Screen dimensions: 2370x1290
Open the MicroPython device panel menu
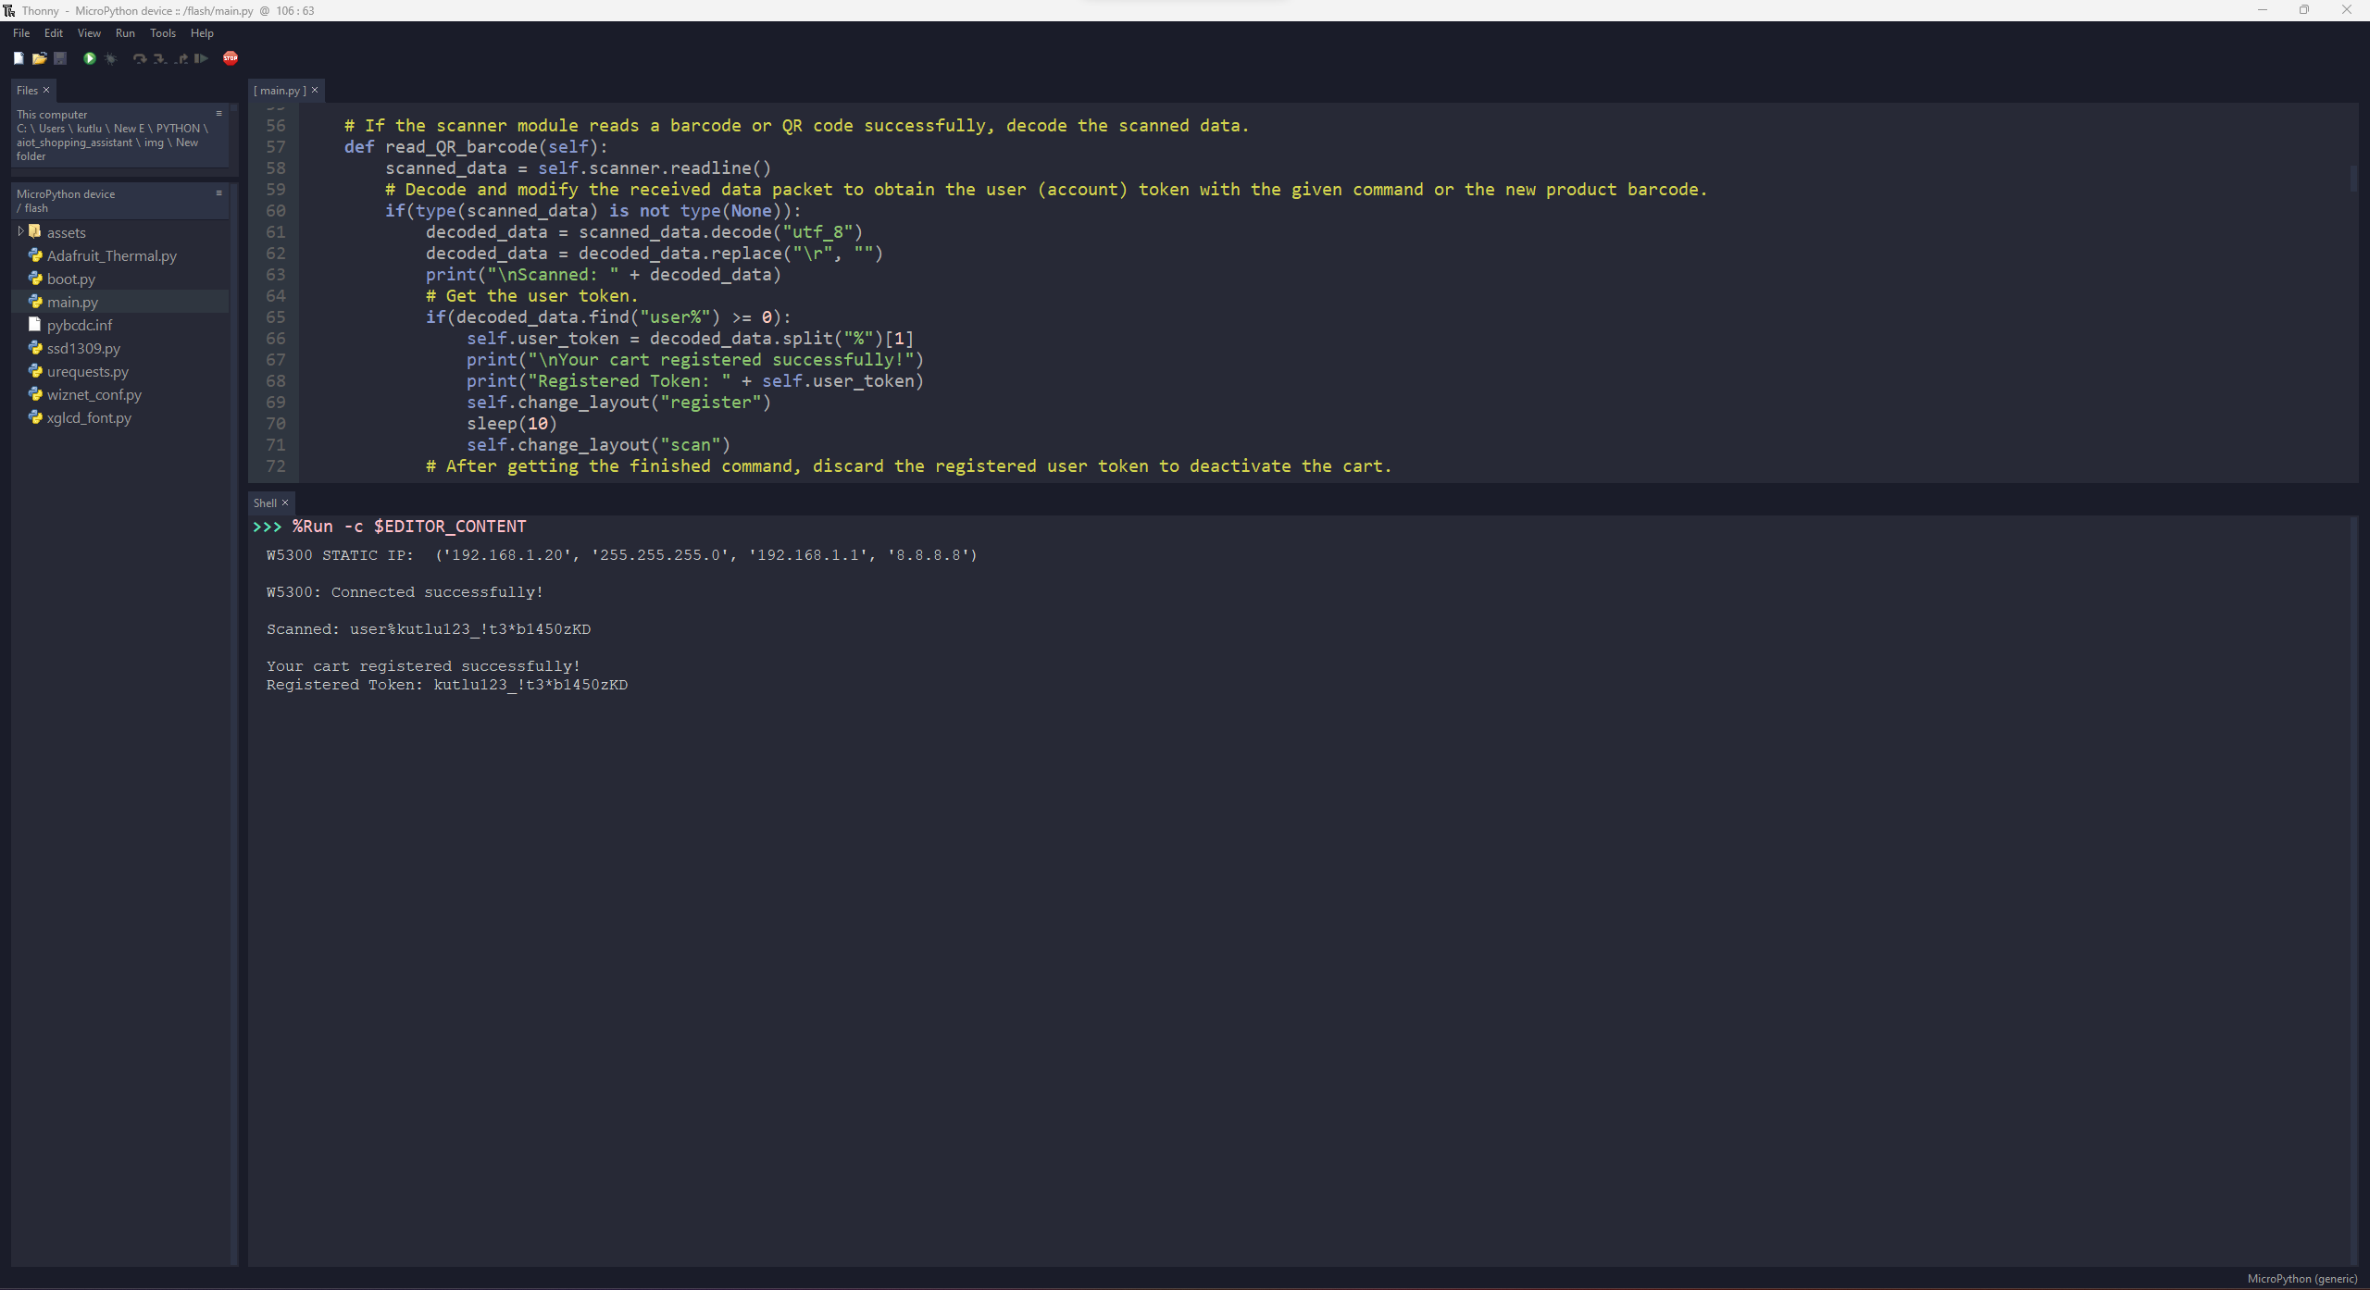pyautogui.click(x=219, y=192)
